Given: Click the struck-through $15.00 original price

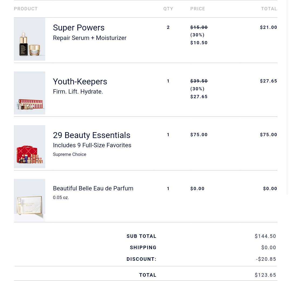Looking at the screenshot, I should pyautogui.click(x=199, y=28).
